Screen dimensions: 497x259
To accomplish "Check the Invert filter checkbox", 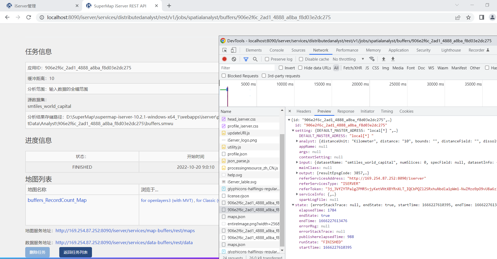I will click(x=281, y=68).
